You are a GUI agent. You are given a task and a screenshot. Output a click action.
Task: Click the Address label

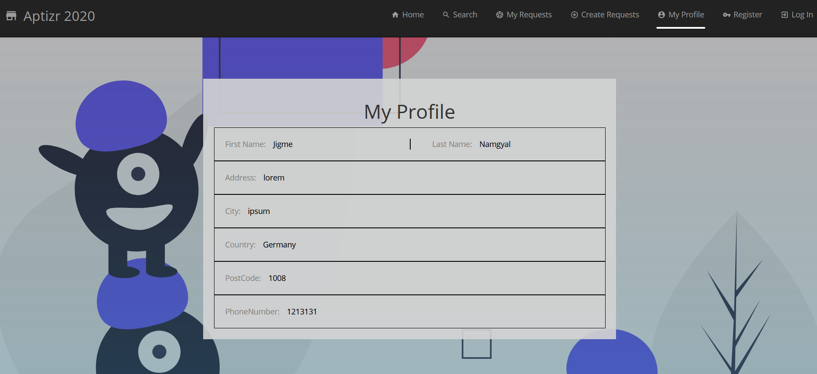pos(241,178)
